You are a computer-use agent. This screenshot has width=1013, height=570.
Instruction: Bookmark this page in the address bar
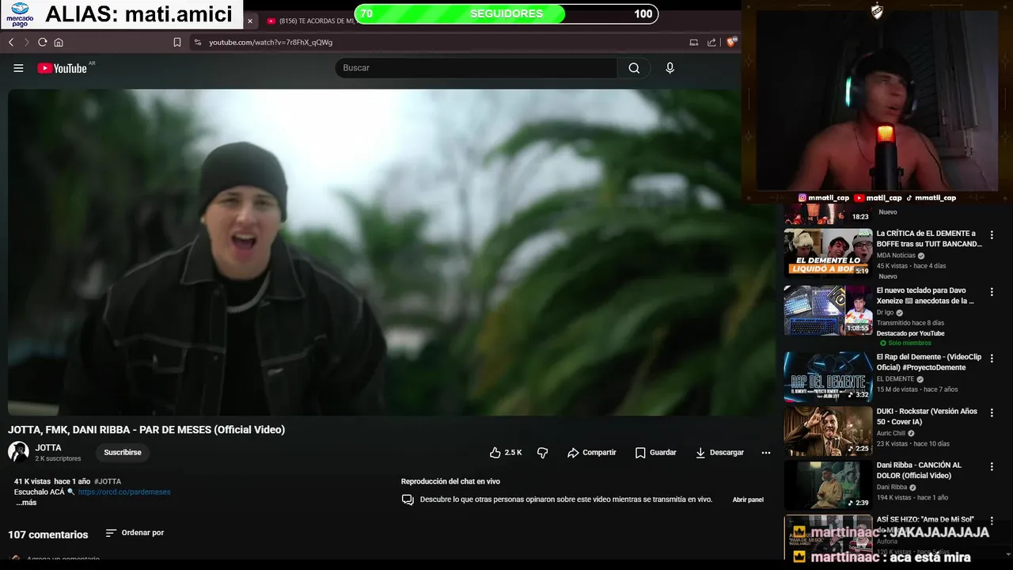tap(177, 42)
